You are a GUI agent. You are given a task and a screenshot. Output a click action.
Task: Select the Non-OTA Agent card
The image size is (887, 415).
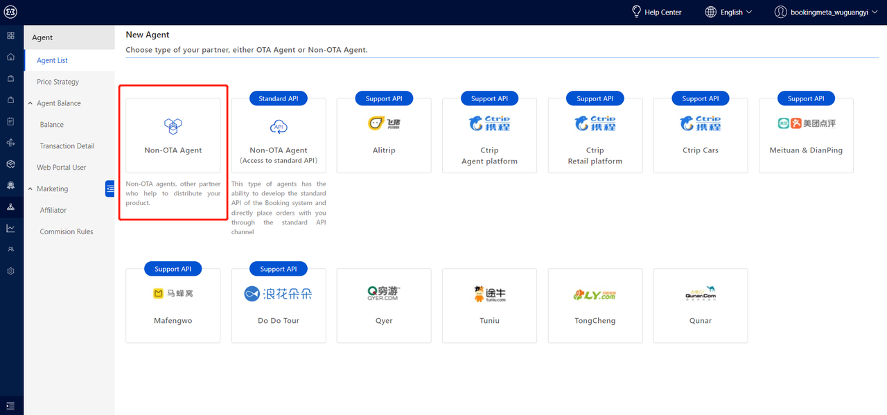[173, 136]
